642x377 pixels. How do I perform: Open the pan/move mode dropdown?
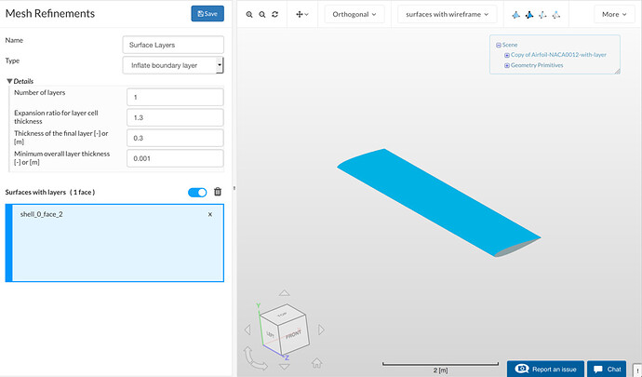[302, 14]
